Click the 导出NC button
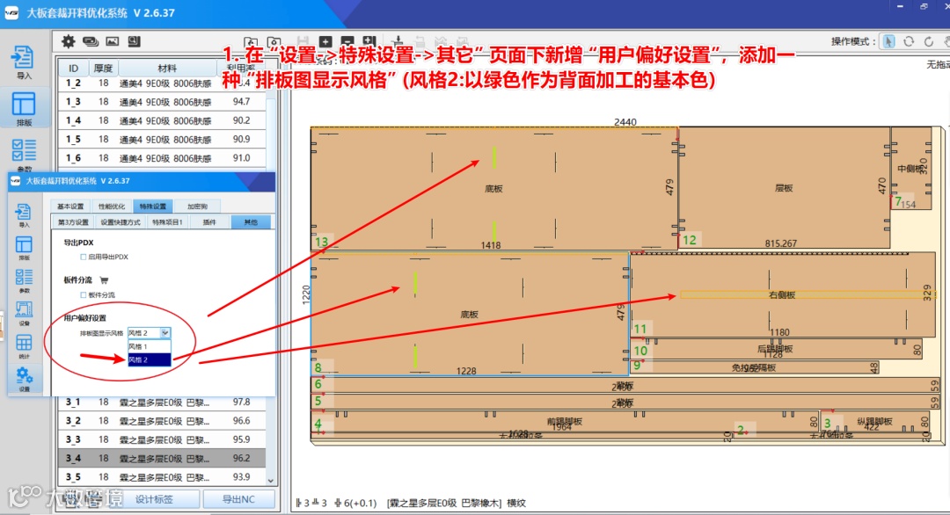 [238, 499]
